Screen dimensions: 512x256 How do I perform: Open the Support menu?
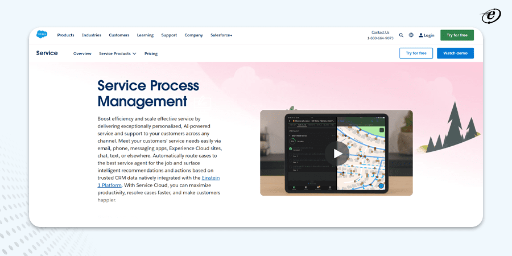click(169, 35)
